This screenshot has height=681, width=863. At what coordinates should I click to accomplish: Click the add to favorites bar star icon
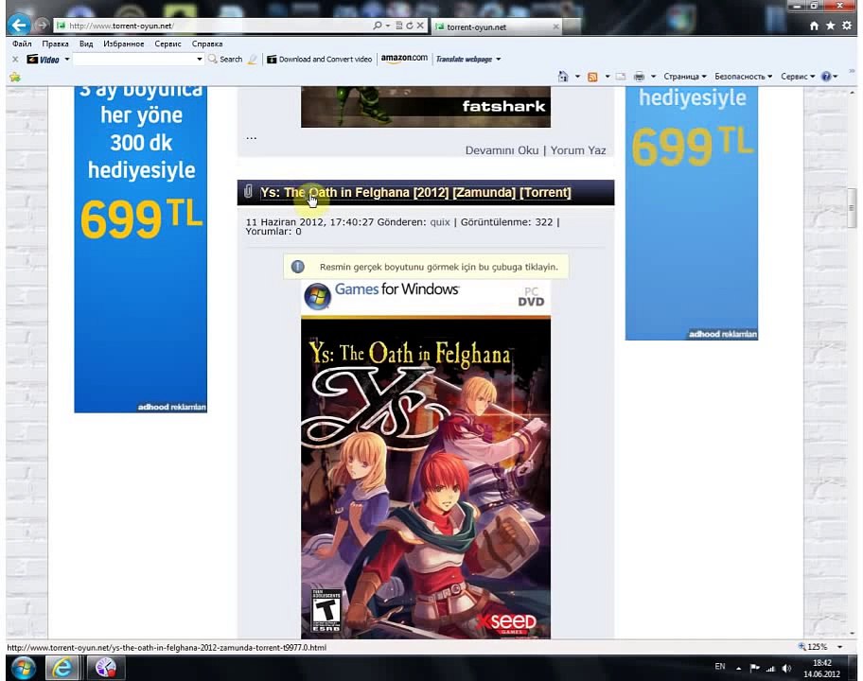(x=15, y=77)
